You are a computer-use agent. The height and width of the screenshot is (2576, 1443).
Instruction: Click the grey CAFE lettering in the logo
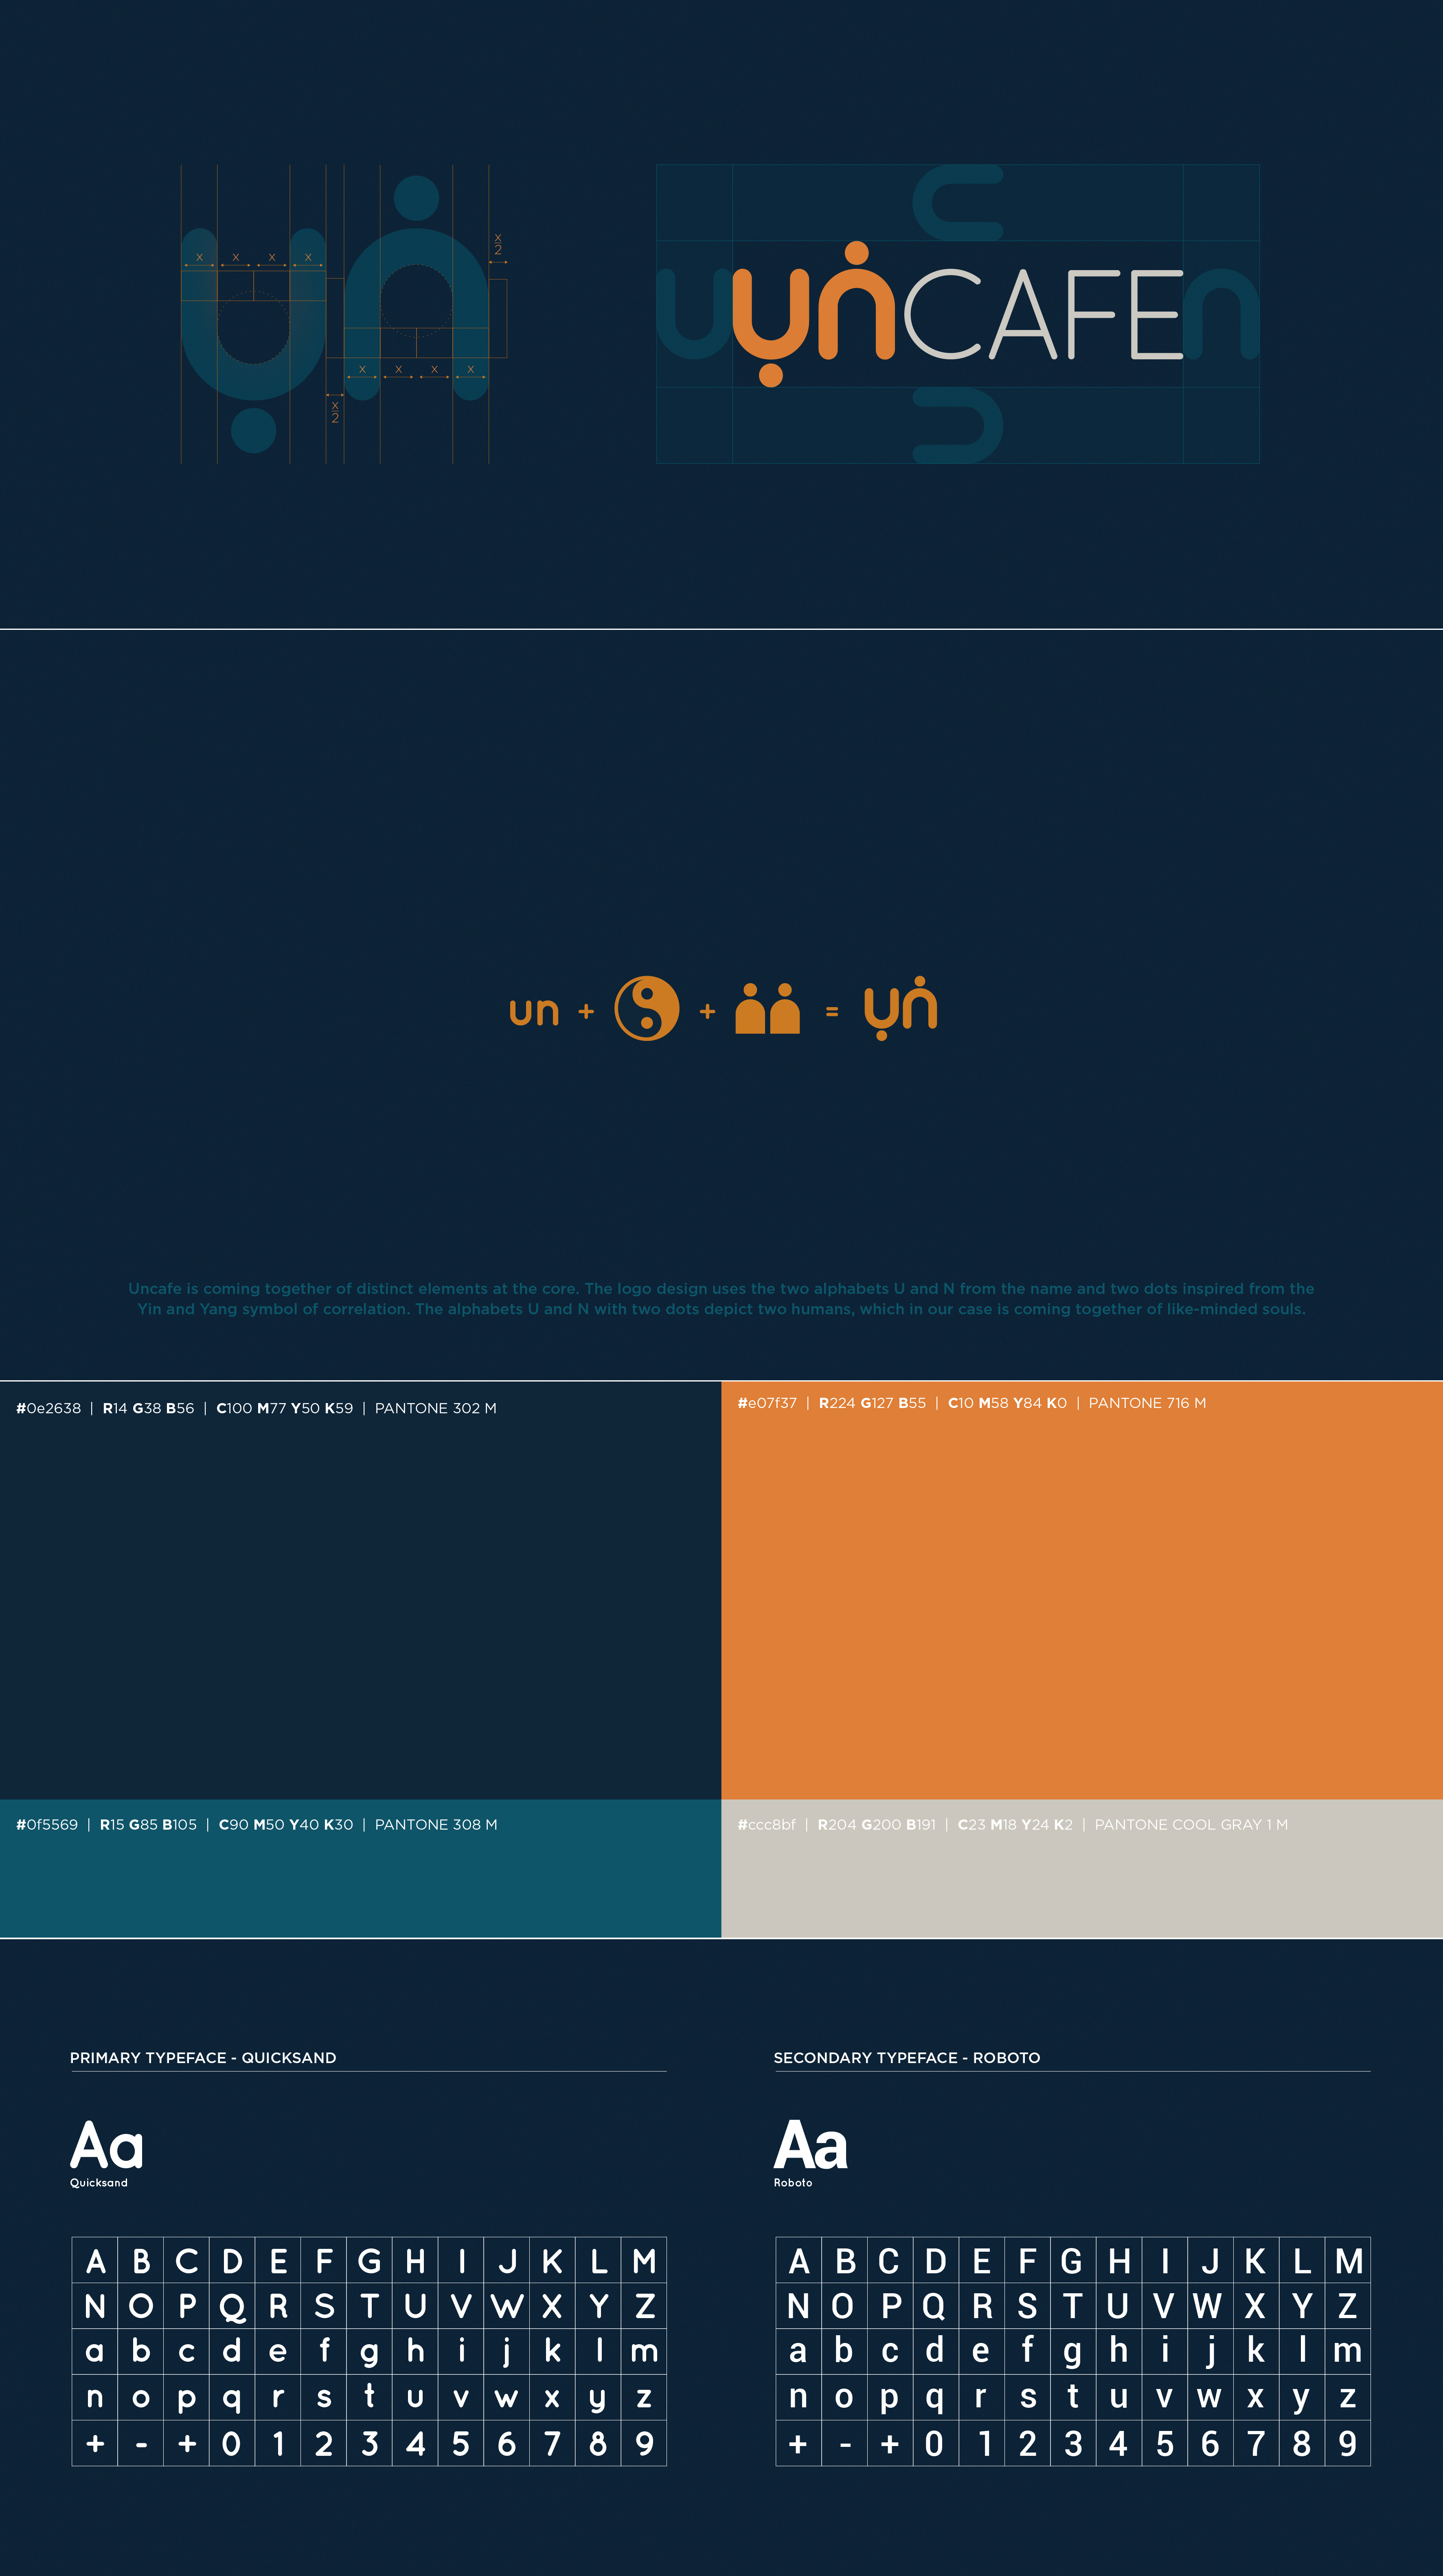1044,315
